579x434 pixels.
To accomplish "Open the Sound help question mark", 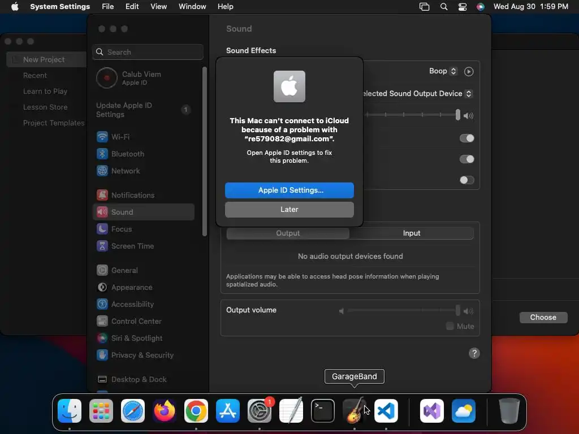I will pos(474,353).
